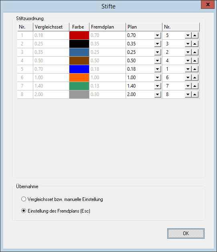Click the red color swatch of pen 1

(x=79, y=35)
